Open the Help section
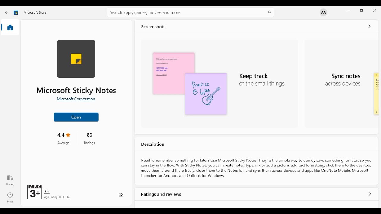 click(10, 198)
